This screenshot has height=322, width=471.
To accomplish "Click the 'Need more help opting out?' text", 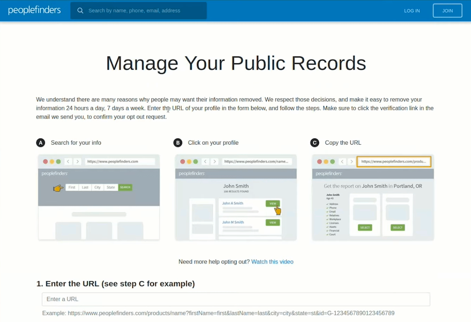I will (x=214, y=262).
